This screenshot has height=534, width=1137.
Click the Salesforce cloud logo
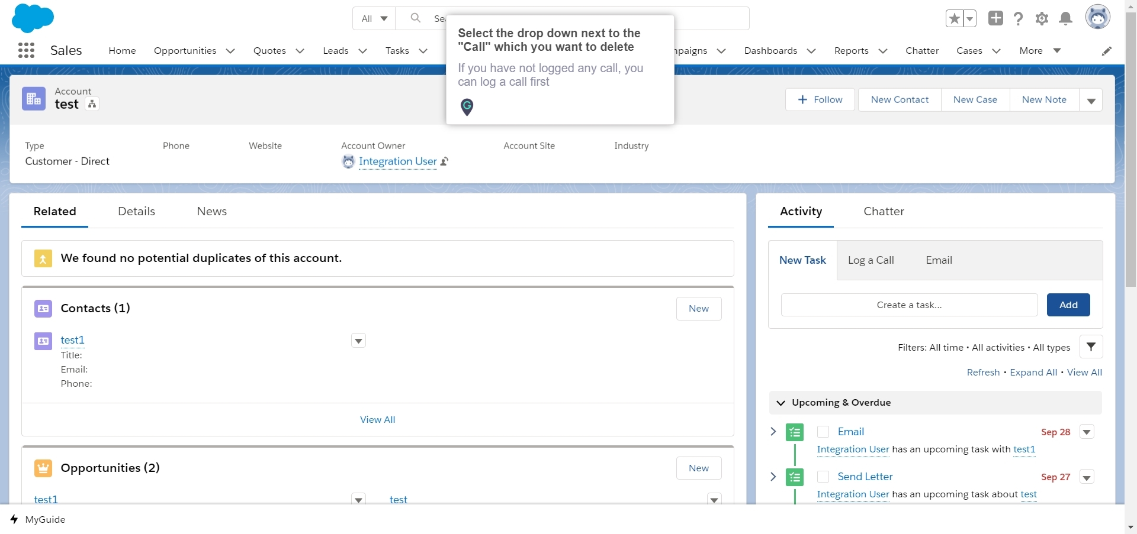click(x=33, y=18)
